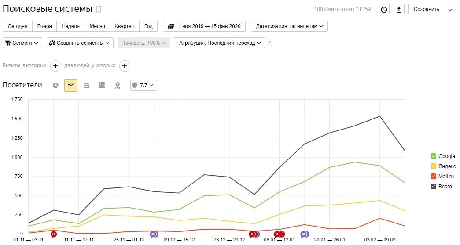Click purple note marker before 09.12 — 15.12
The image size is (460, 245).
pos(154,234)
